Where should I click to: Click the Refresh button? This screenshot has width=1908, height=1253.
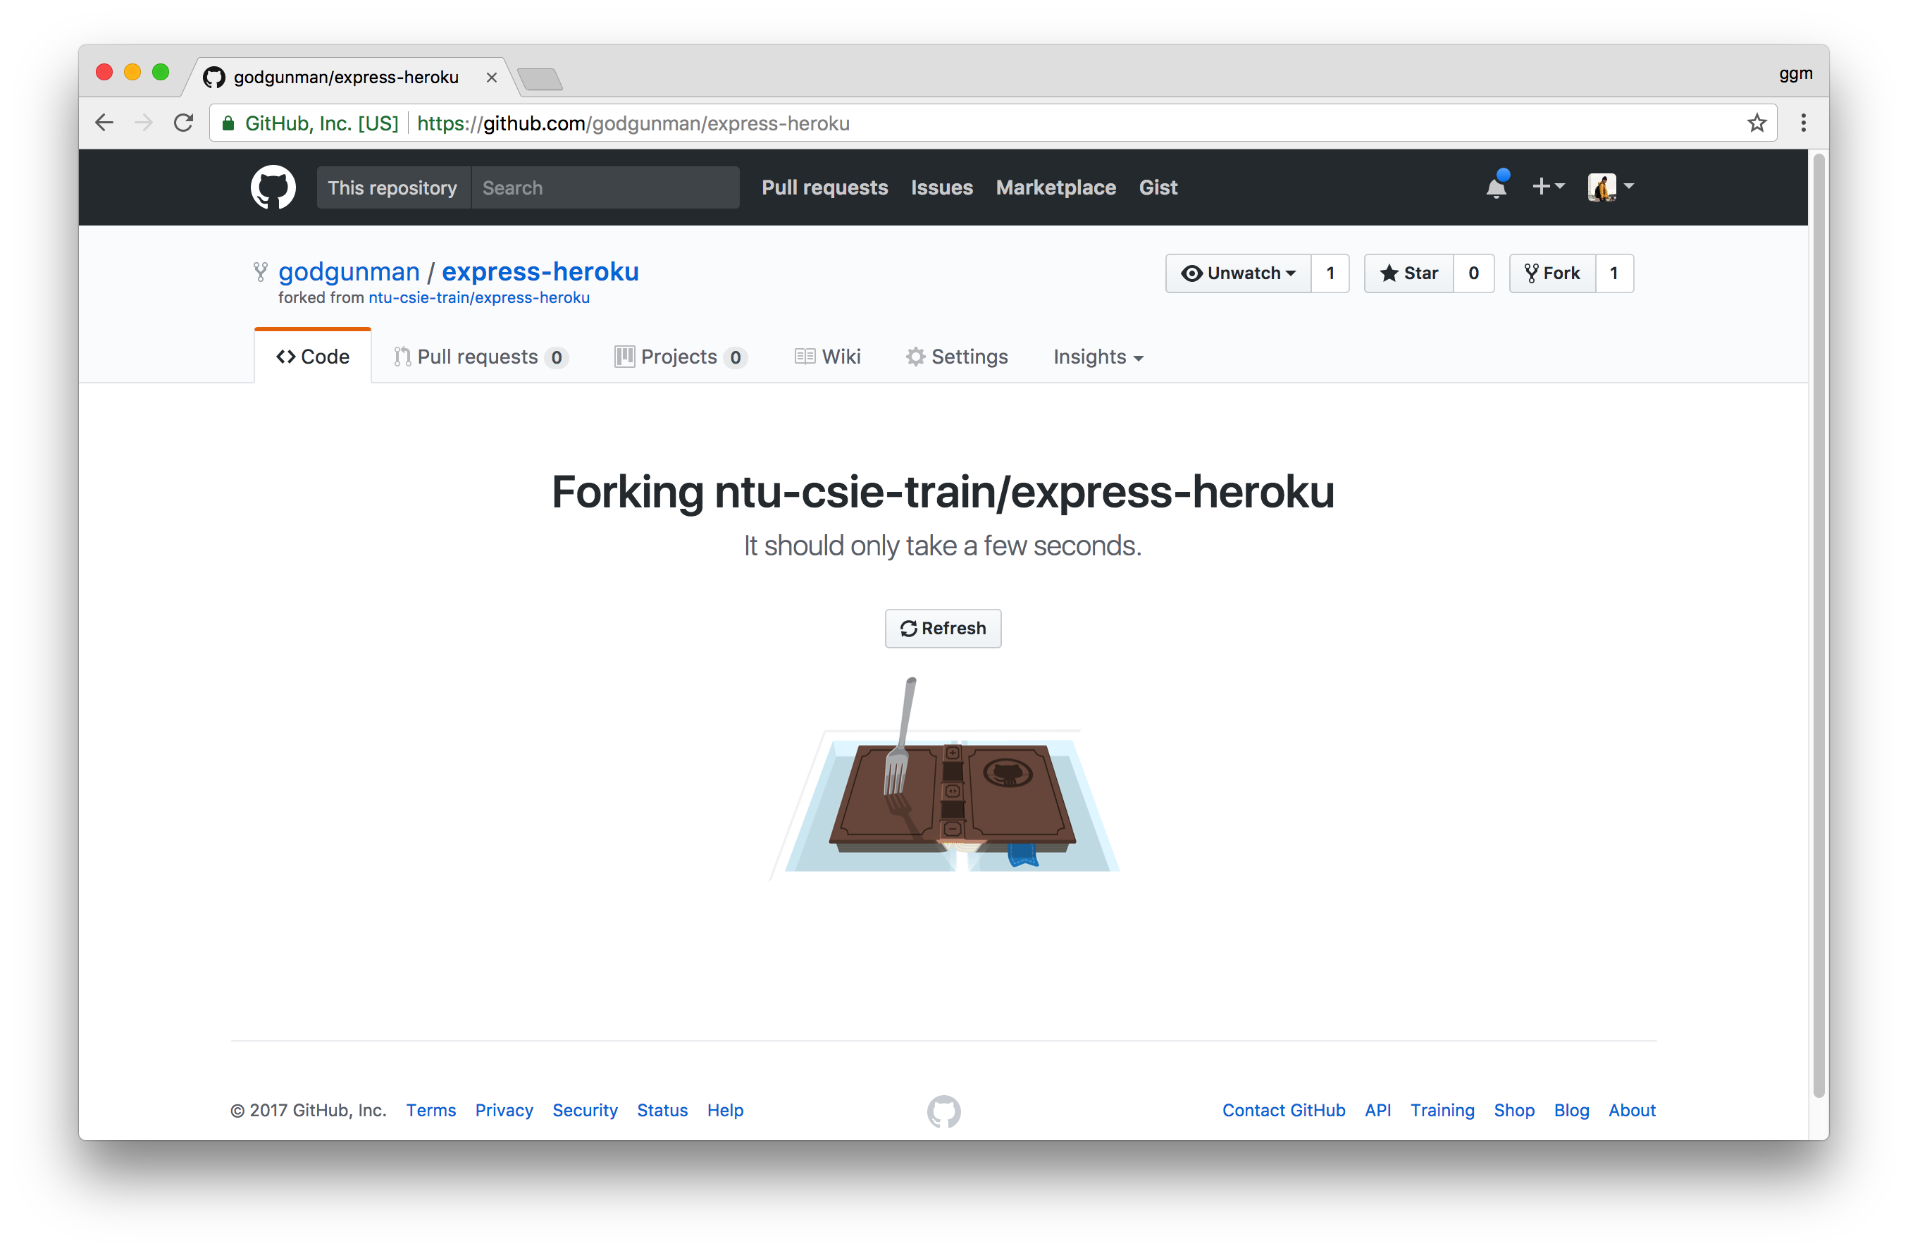click(943, 629)
